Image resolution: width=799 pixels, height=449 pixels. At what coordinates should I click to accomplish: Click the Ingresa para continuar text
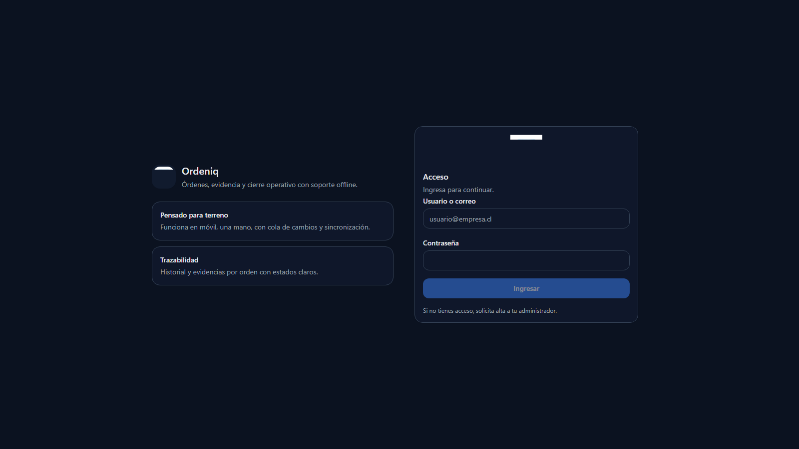(x=458, y=190)
